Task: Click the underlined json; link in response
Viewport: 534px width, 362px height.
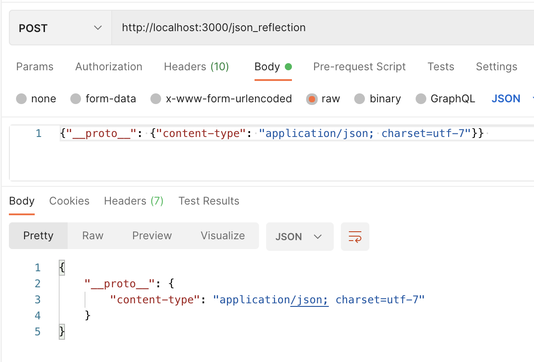Action: (309, 300)
